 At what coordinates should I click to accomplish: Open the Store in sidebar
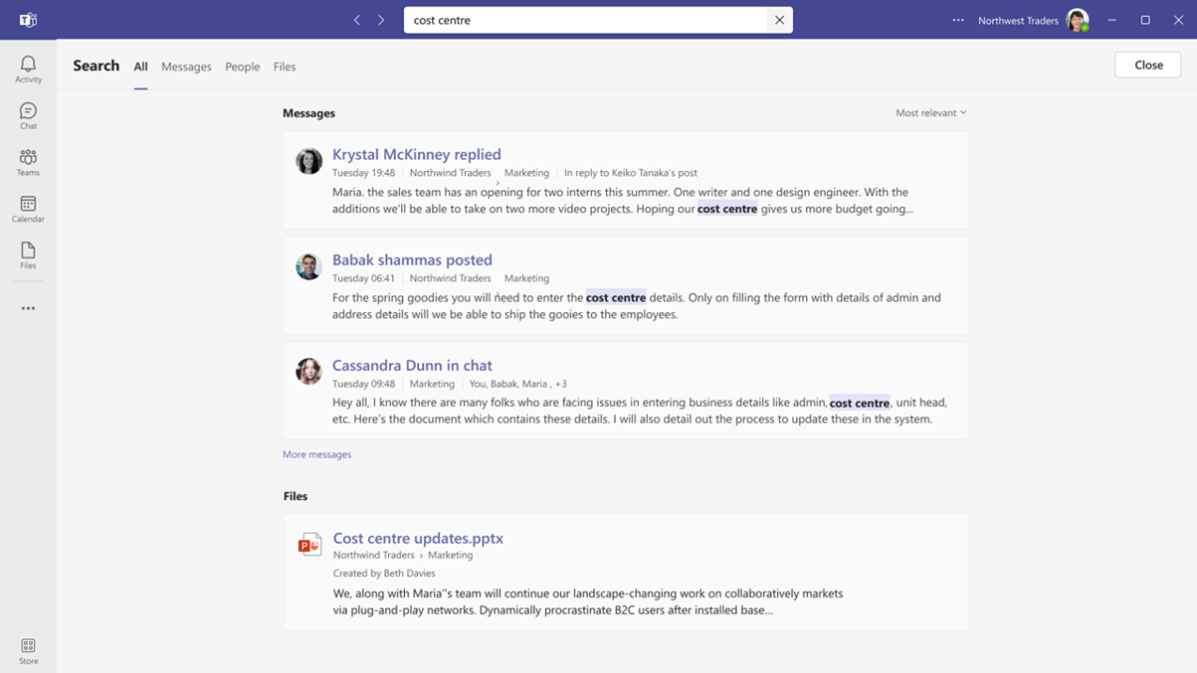[x=28, y=651]
